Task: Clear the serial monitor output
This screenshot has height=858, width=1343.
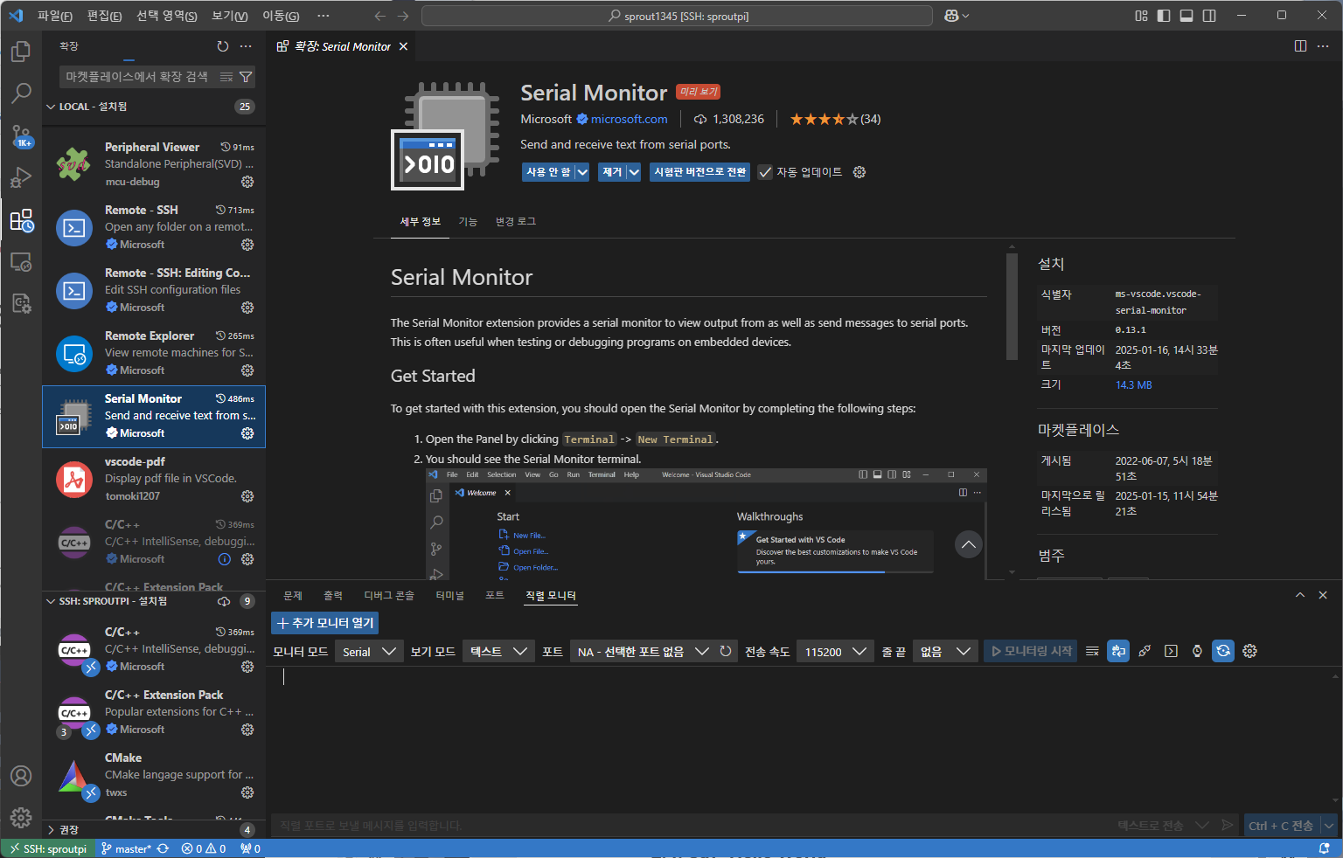Action: tap(1092, 651)
